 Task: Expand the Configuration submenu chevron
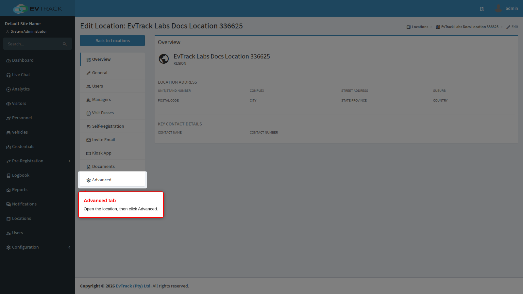coord(69,247)
